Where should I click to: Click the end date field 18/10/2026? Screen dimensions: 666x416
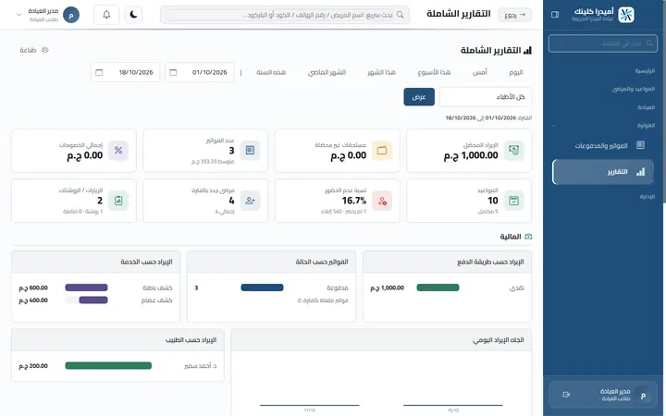click(125, 73)
